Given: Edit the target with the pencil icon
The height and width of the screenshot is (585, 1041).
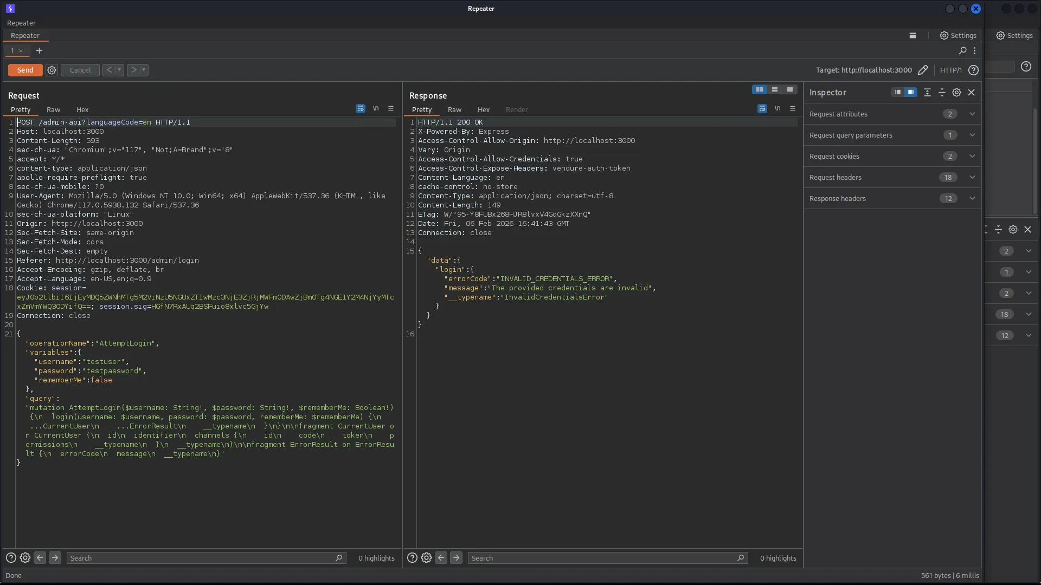Looking at the screenshot, I should (x=923, y=70).
